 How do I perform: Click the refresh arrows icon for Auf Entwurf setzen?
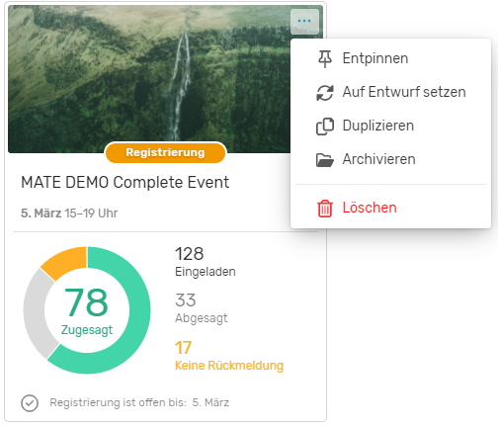tap(325, 93)
